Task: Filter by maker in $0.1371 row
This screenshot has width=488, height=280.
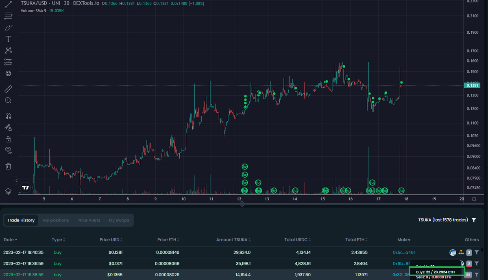Action: click(477, 264)
